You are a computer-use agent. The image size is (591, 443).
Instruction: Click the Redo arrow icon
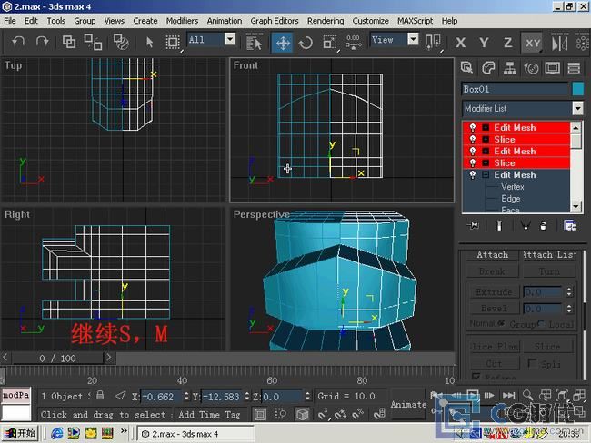tap(42, 42)
